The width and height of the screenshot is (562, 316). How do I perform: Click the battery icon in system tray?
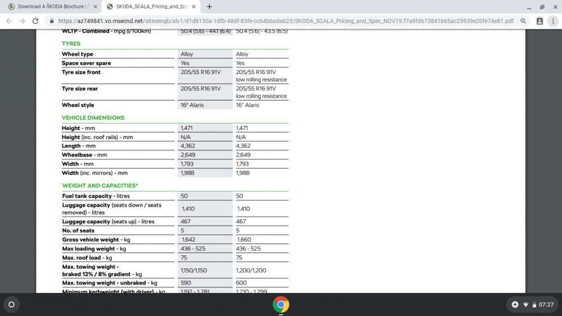coord(534,305)
